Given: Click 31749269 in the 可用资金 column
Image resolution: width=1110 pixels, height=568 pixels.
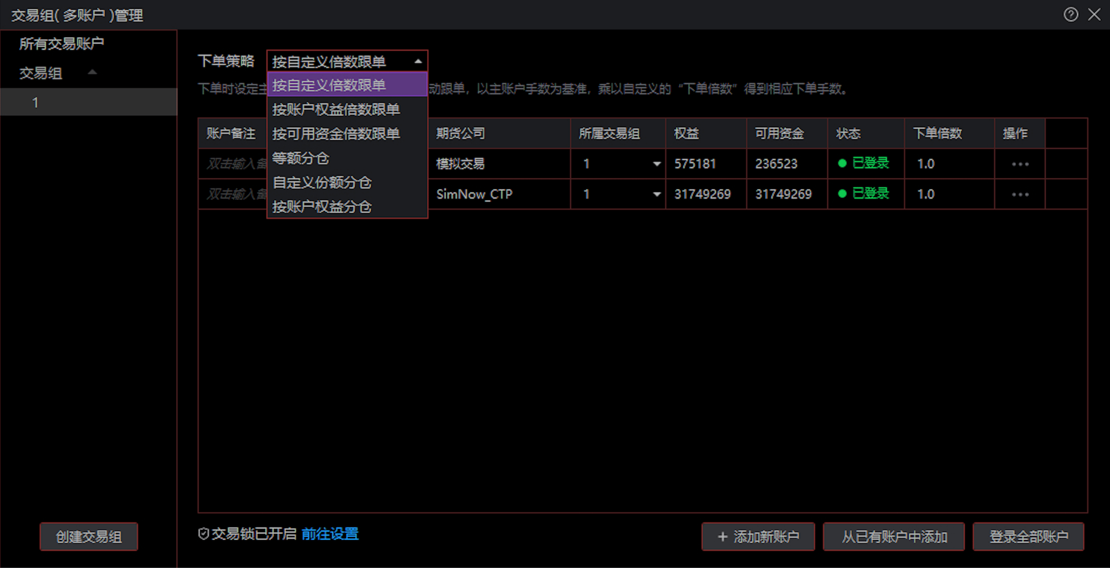Looking at the screenshot, I should point(784,194).
